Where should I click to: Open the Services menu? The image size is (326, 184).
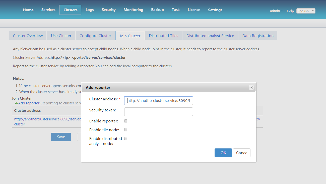(x=48, y=10)
